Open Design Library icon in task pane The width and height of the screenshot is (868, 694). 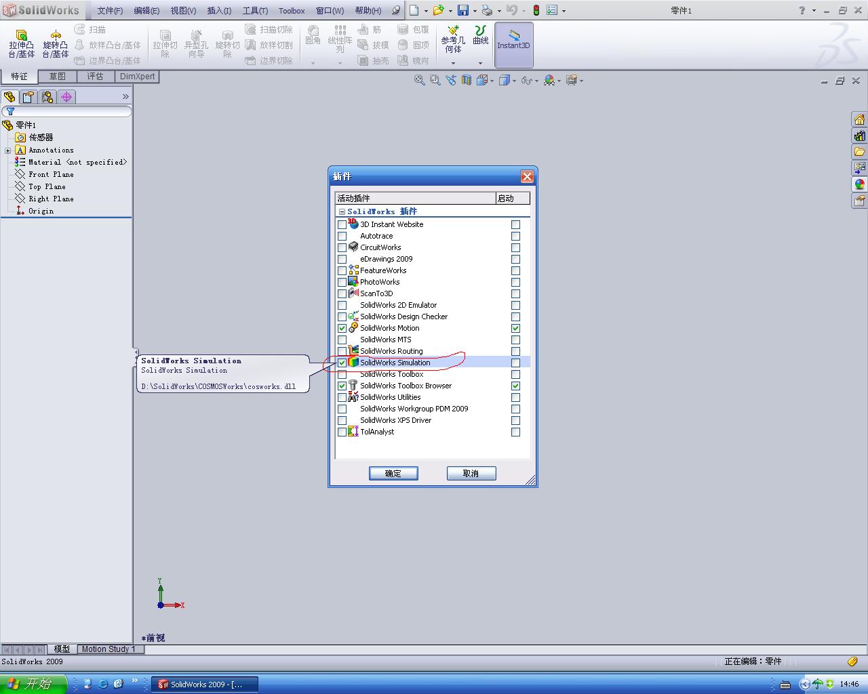[x=859, y=136]
